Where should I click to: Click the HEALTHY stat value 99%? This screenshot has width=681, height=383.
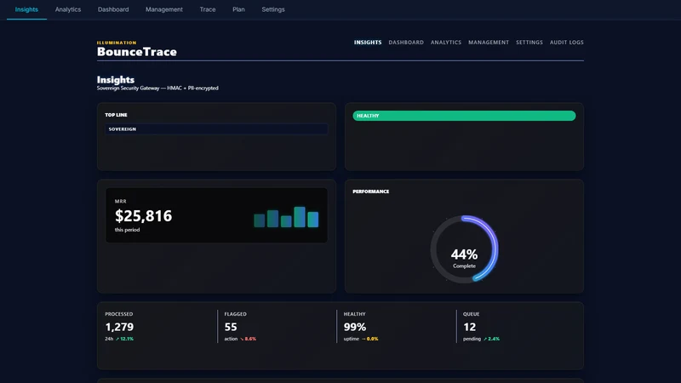pos(355,327)
